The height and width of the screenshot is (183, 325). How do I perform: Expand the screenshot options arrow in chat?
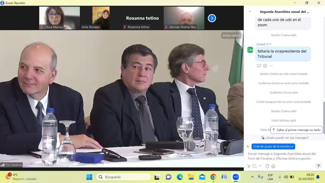click(260, 166)
